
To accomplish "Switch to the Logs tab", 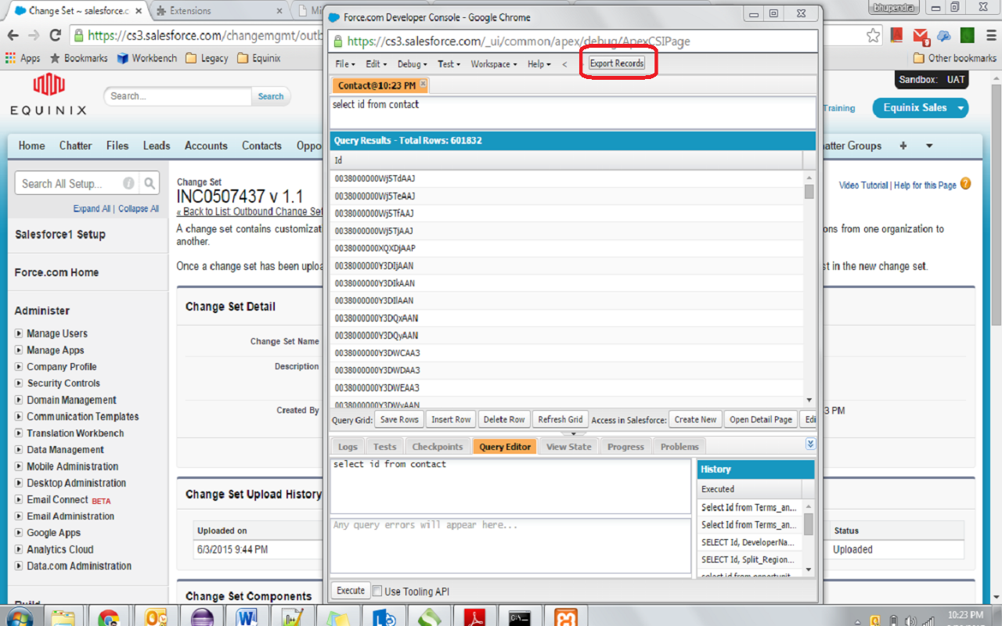I will (348, 446).
